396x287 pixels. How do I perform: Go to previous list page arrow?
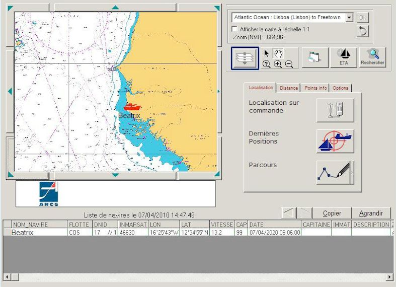[289, 213]
